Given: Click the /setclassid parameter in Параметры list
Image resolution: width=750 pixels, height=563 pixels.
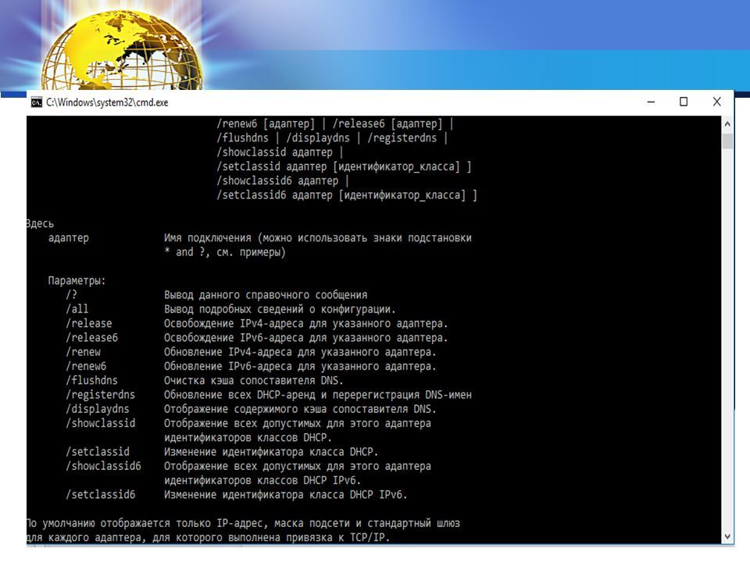Looking at the screenshot, I should (98, 452).
